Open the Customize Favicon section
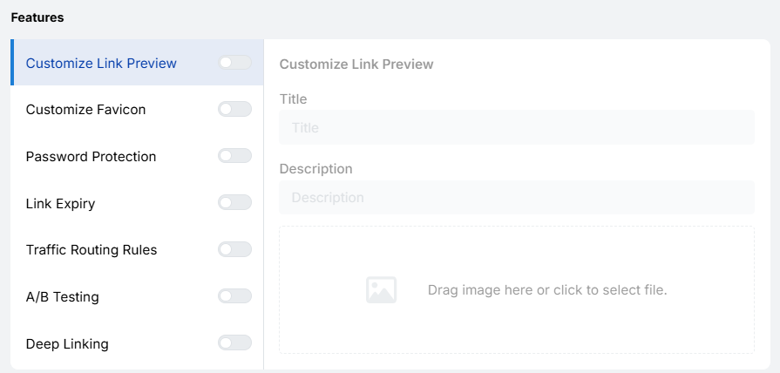The width and height of the screenshot is (780, 373). coord(85,110)
